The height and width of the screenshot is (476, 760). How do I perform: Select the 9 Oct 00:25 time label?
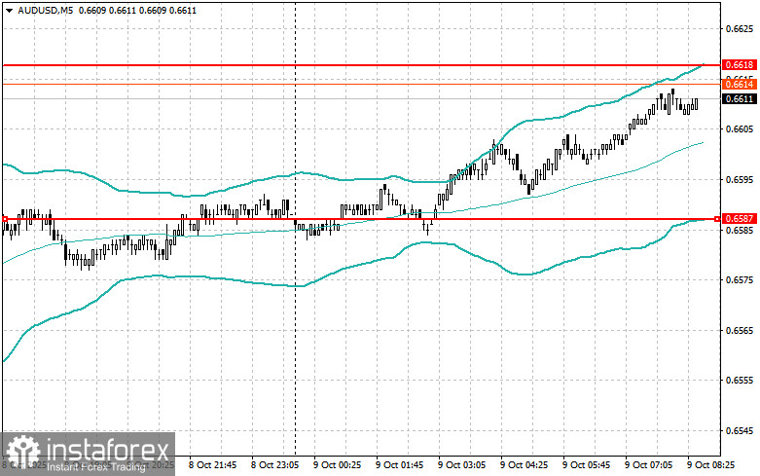pos(338,465)
